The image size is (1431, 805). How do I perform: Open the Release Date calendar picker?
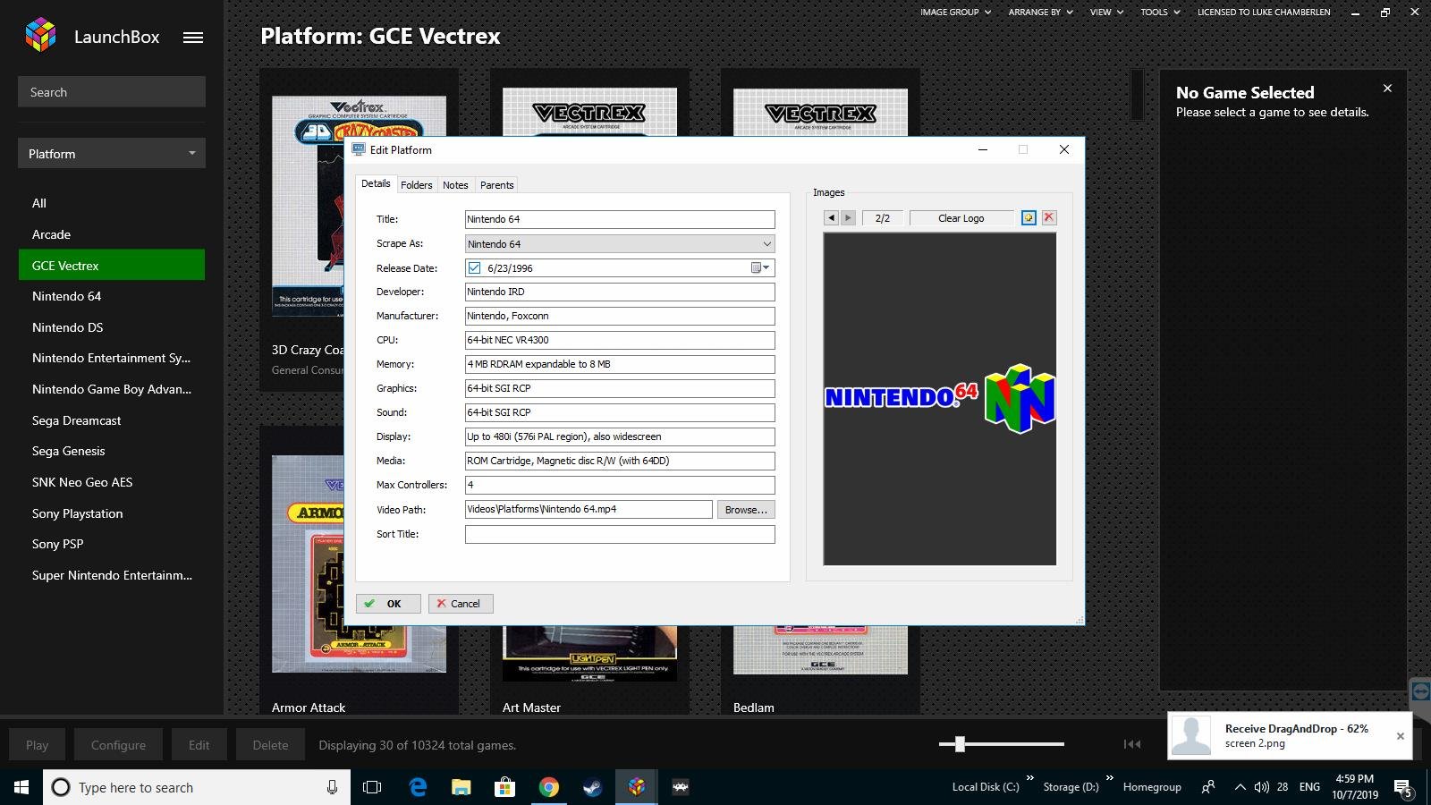760,267
